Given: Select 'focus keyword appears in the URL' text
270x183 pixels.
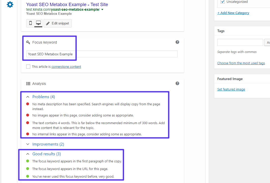Looking at the screenshot, I should click(70, 169).
